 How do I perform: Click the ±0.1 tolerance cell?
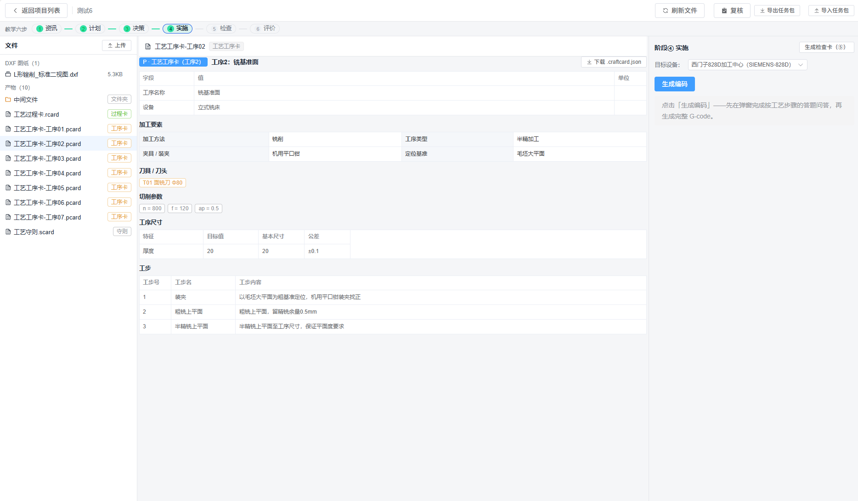327,251
